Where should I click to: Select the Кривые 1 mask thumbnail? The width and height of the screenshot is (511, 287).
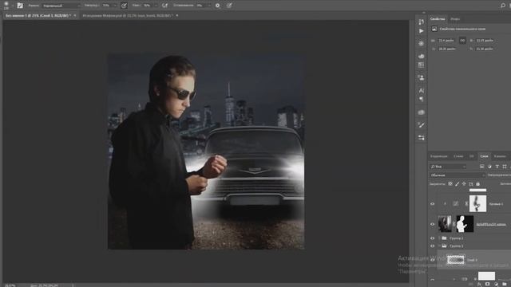click(477, 204)
